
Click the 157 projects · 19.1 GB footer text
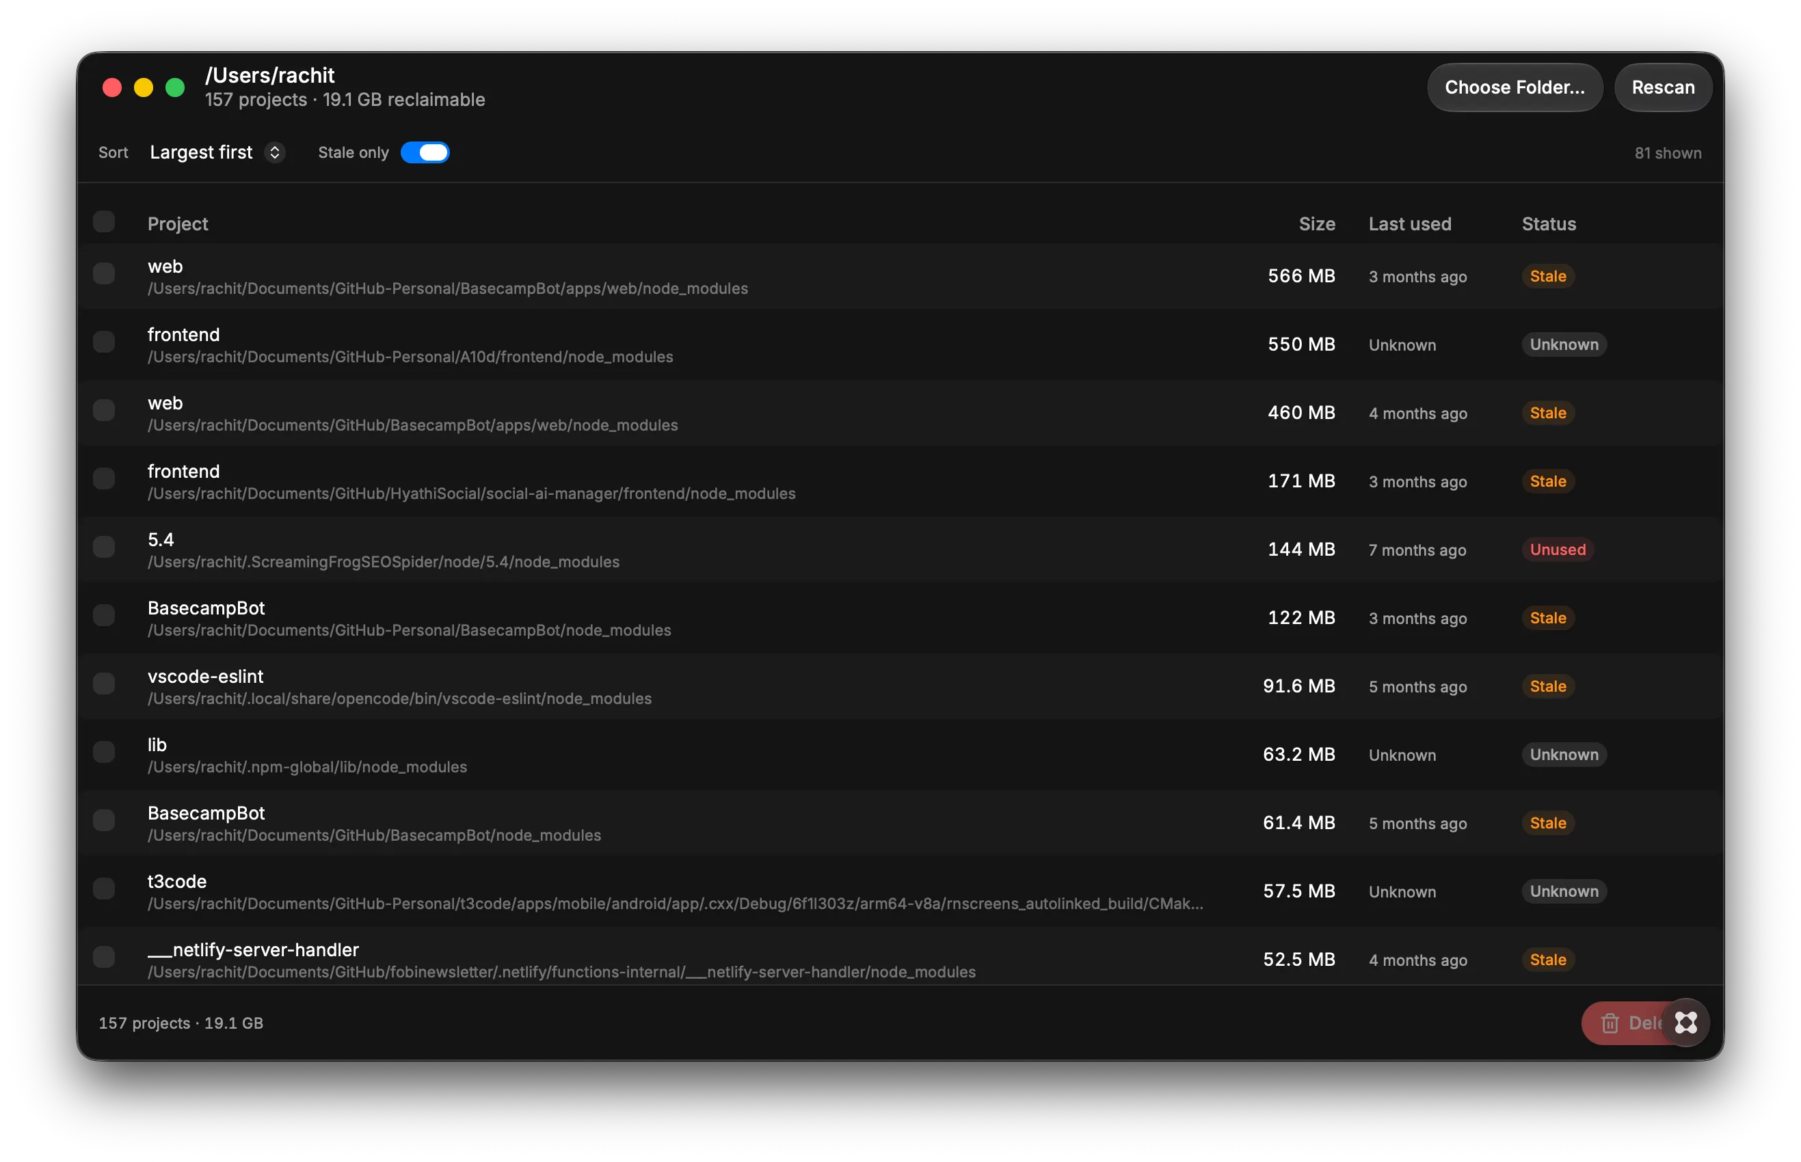click(x=181, y=1023)
